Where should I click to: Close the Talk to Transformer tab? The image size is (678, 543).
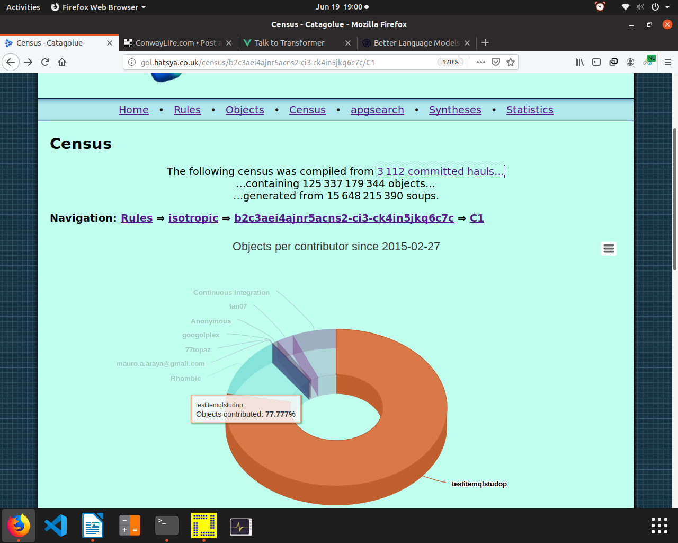[348, 43]
